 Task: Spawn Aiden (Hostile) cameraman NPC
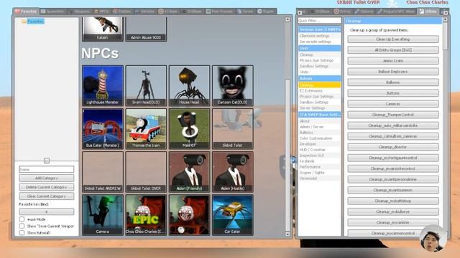[x=232, y=172]
